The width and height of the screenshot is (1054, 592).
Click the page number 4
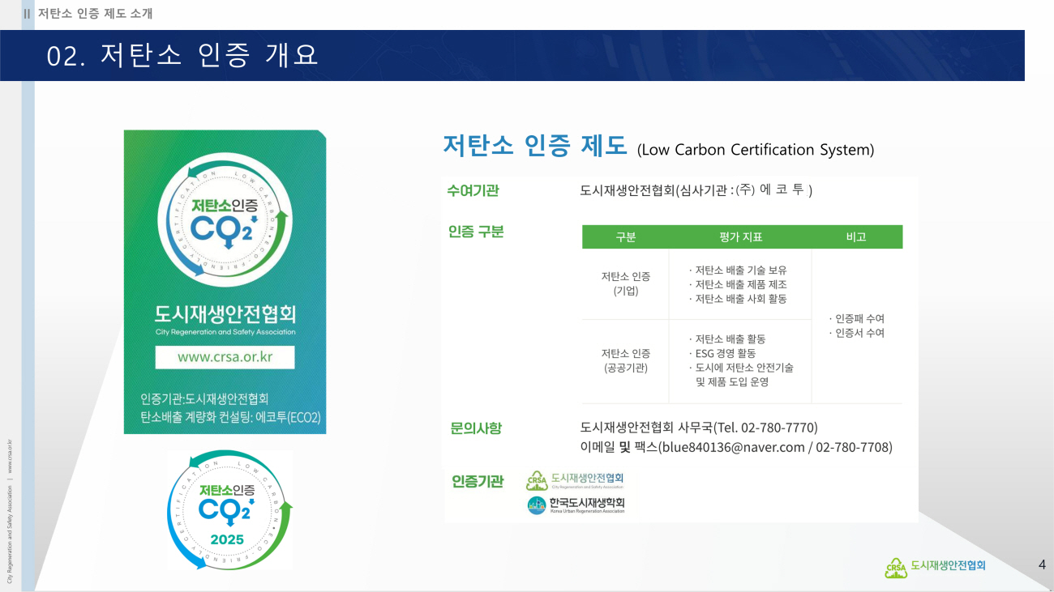pyautogui.click(x=1042, y=564)
